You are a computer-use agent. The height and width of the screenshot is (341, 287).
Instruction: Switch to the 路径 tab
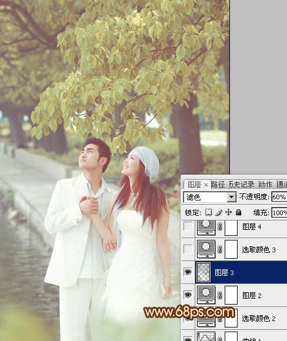tap(218, 185)
